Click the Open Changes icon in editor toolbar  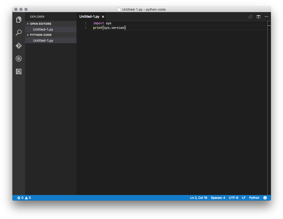(250, 17)
